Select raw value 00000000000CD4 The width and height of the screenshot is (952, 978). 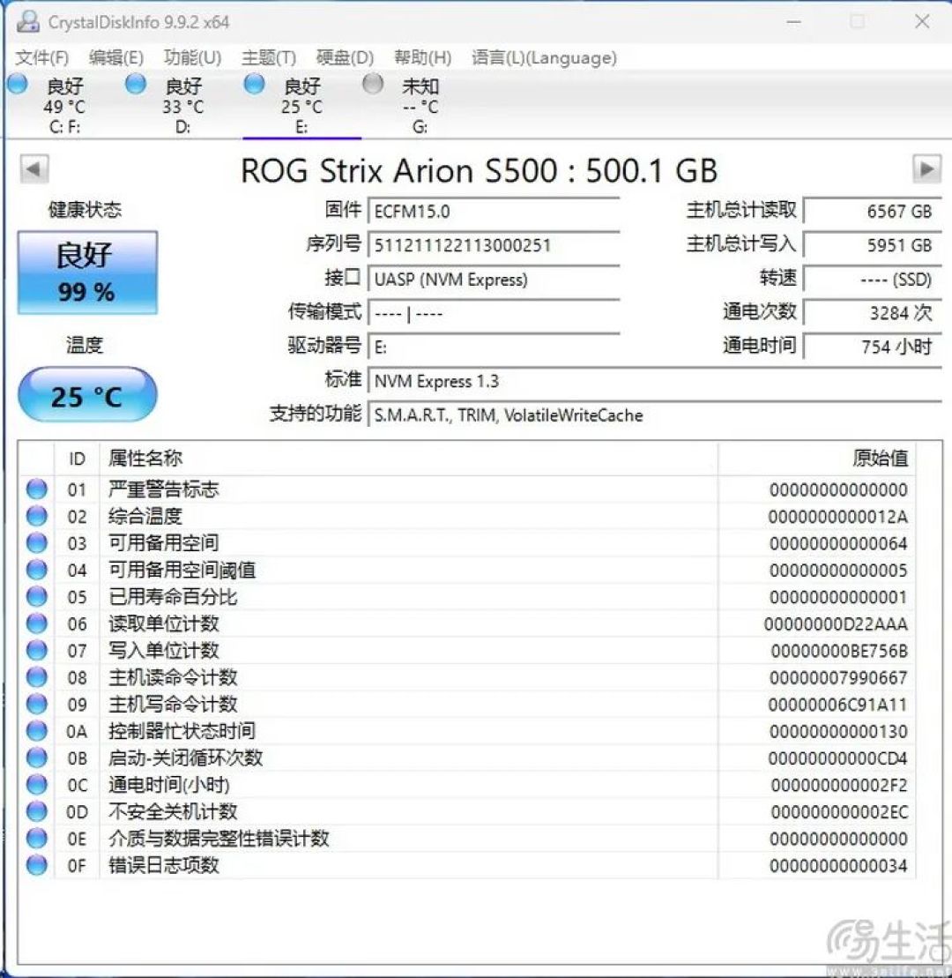tap(838, 758)
